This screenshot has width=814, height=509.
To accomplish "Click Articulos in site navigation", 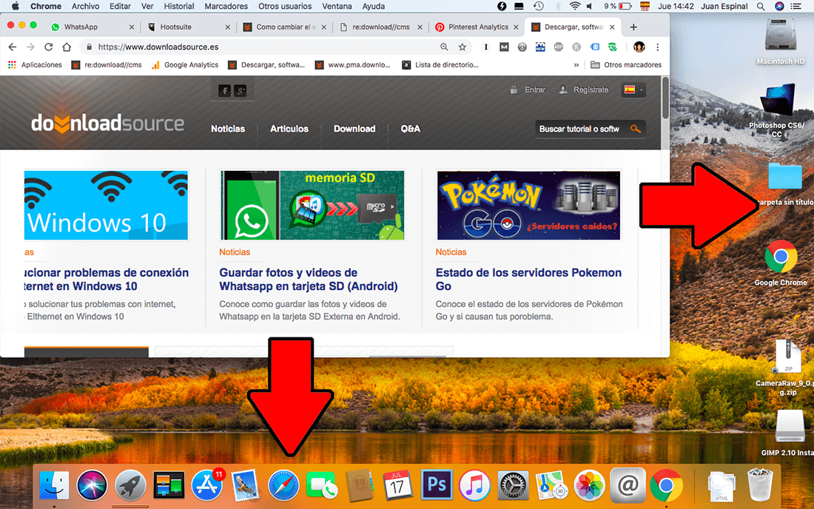I will [x=289, y=129].
